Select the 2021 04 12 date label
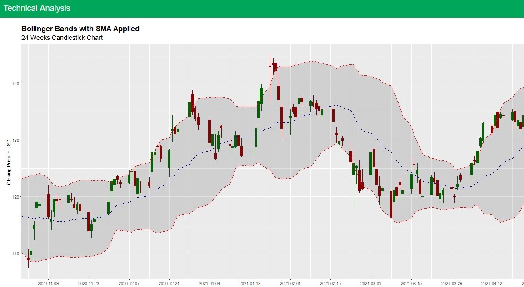The image size is (524, 287). 492,283
